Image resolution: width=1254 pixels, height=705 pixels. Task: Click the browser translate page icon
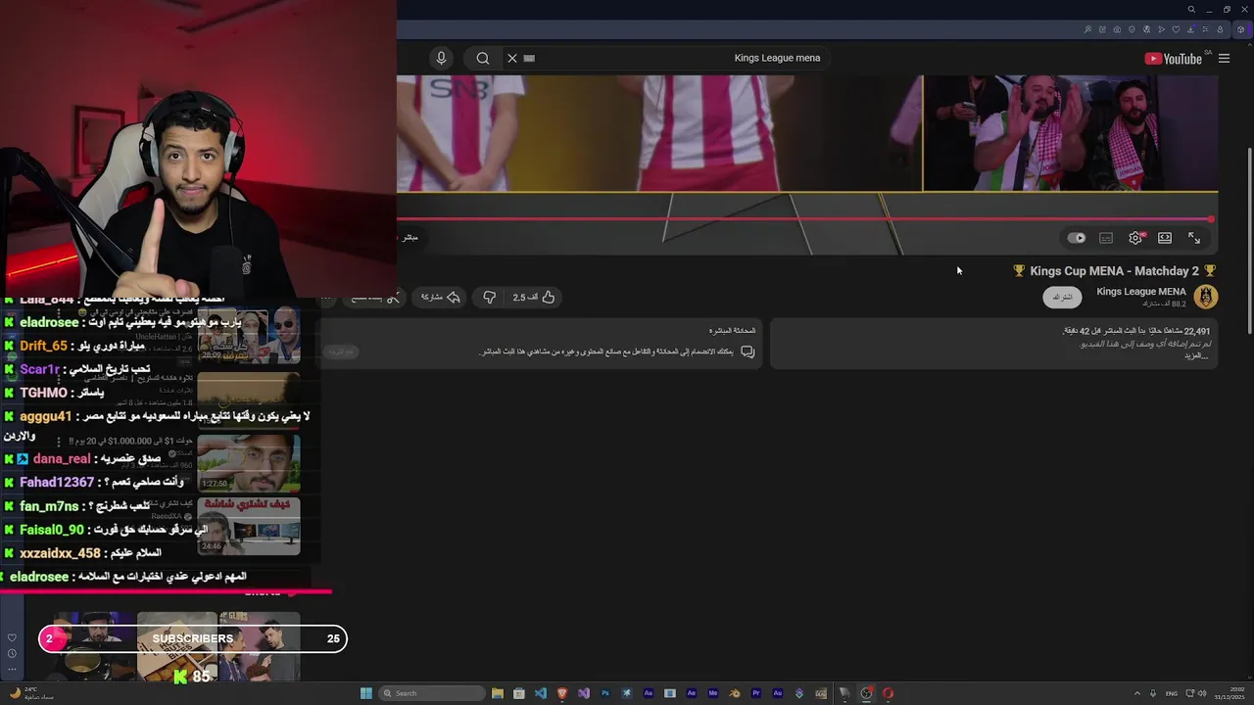coord(1146,29)
